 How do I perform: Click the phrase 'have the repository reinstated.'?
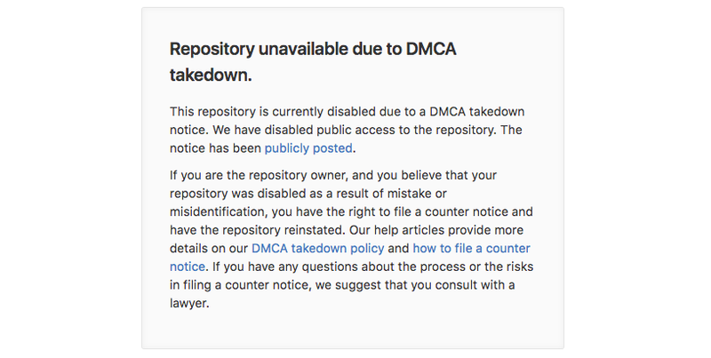coord(258,230)
